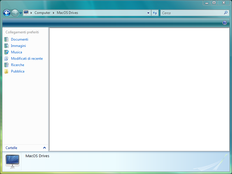The width and height of the screenshot is (232, 174).
Task: Click the Modificati di recente icon
Action: (x=6, y=59)
